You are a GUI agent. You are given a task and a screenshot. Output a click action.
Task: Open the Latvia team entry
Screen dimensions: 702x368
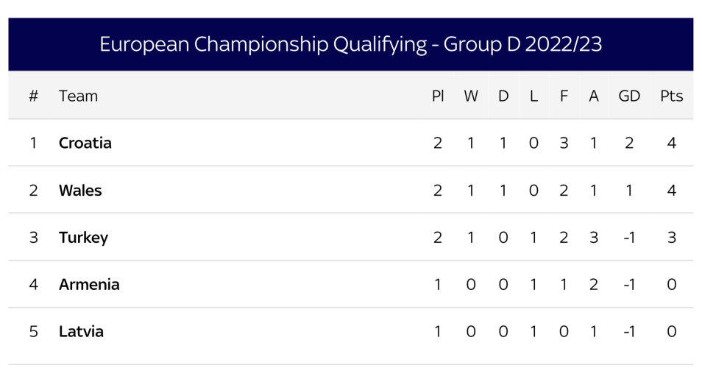[81, 331]
